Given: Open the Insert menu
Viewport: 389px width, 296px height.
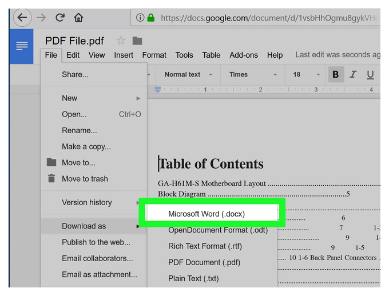Looking at the screenshot, I should pos(124,55).
